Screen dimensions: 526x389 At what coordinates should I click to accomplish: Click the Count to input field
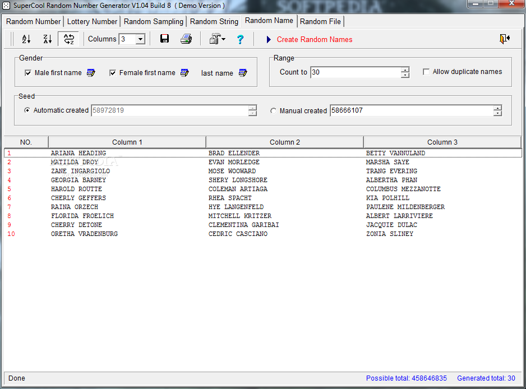[356, 72]
